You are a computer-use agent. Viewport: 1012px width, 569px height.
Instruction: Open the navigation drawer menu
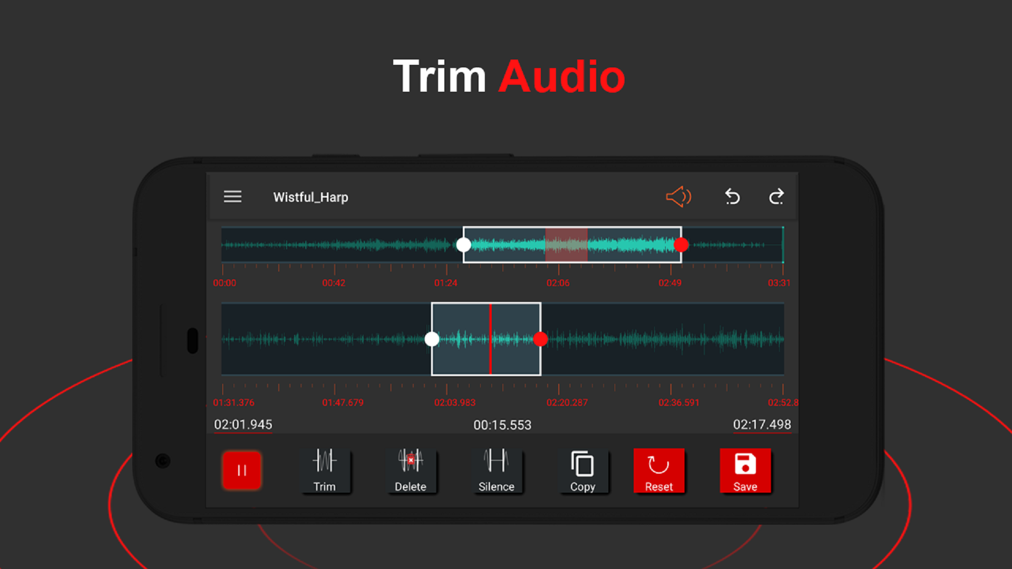[232, 197]
